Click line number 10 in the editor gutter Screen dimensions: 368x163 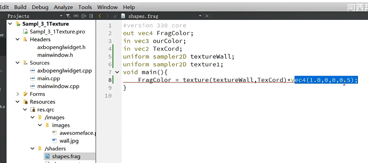[108, 96]
